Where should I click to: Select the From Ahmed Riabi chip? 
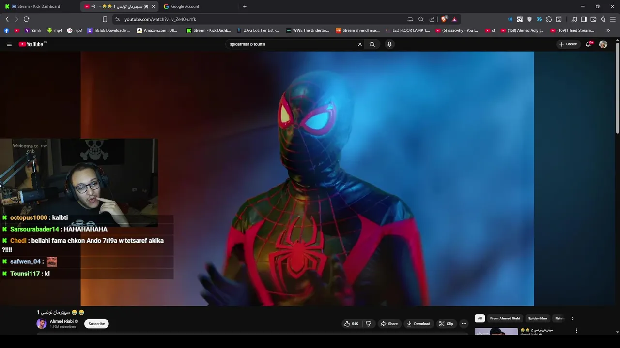pos(505,319)
